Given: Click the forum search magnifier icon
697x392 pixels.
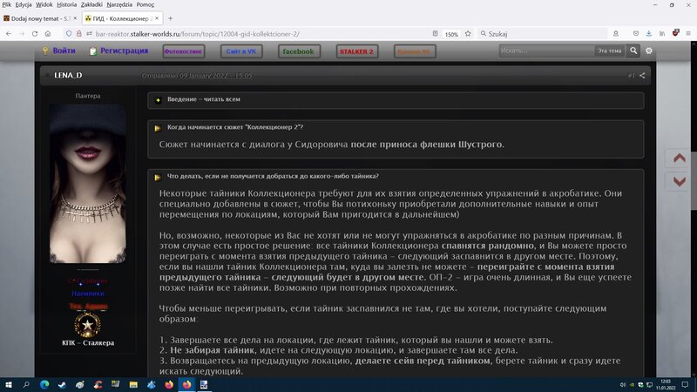Looking at the screenshot, I should coord(634,51).
